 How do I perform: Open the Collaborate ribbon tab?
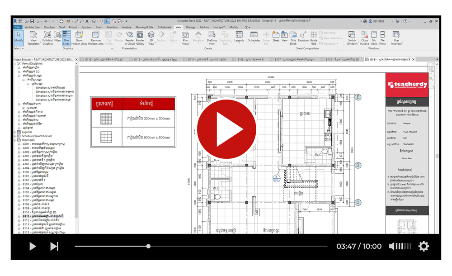[x=165, y=27]
